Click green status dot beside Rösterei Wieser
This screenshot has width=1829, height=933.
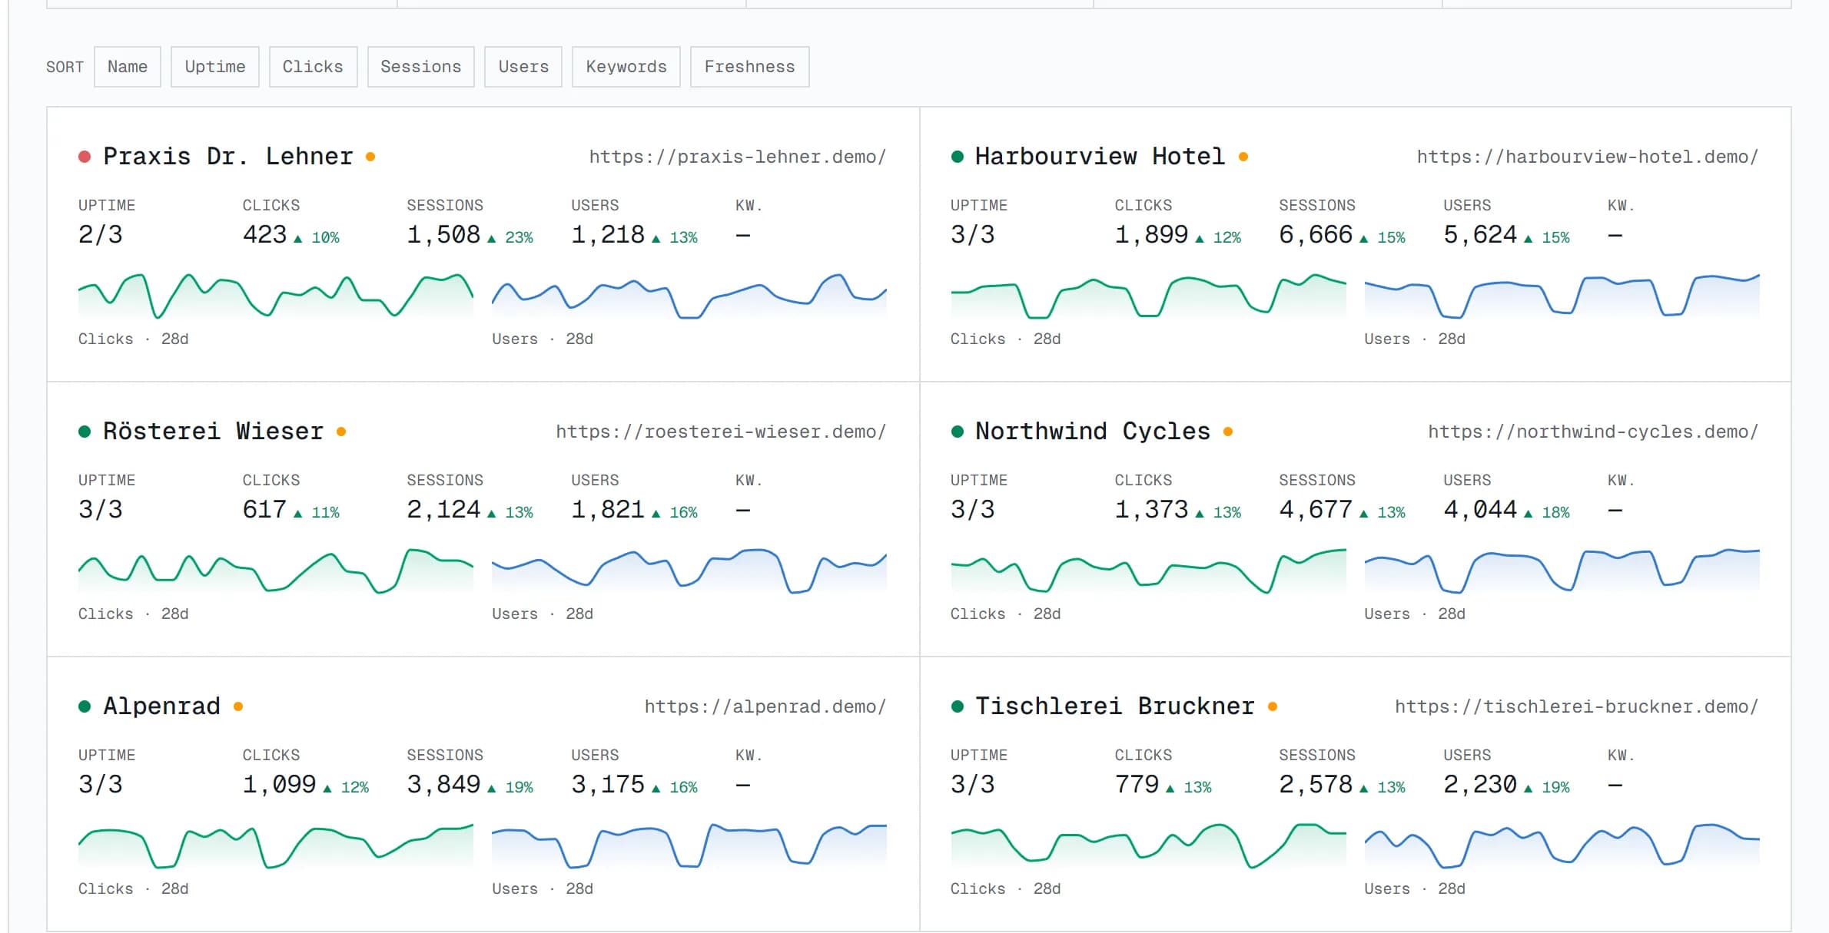pos(85,432)
